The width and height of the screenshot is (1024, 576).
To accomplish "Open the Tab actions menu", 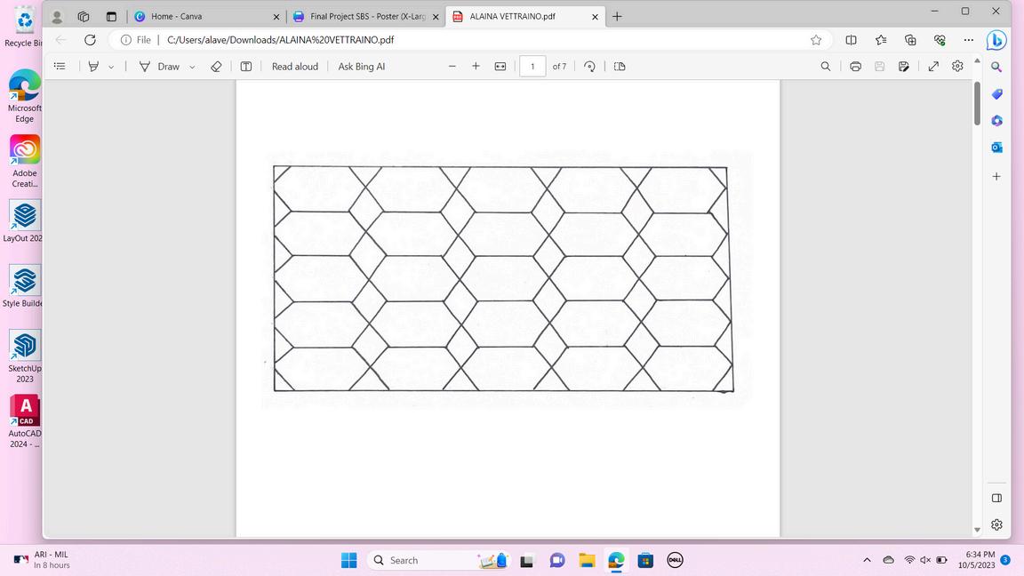I will pos(111,16).
